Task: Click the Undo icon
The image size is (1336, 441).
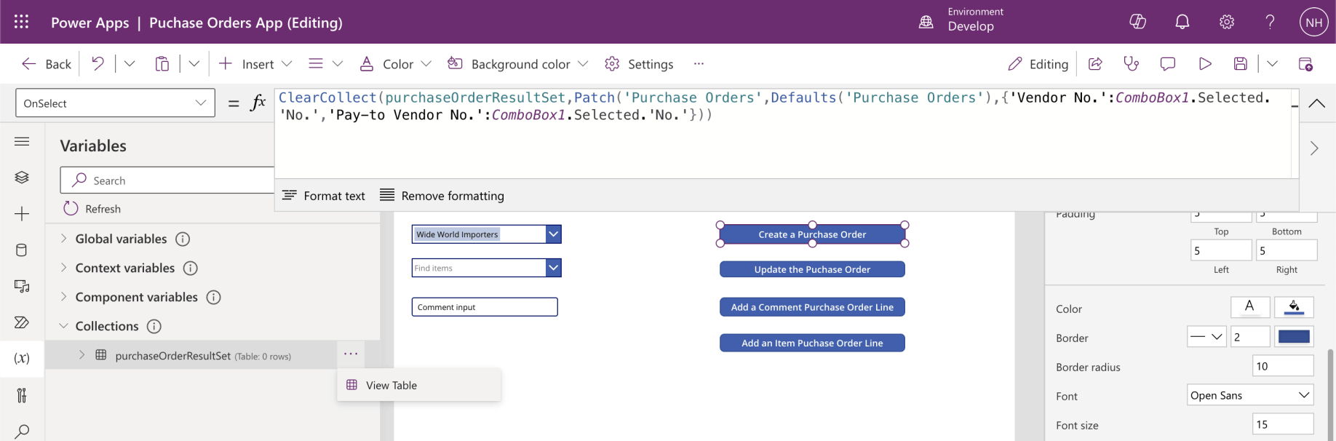Action: tap(98, 64)
